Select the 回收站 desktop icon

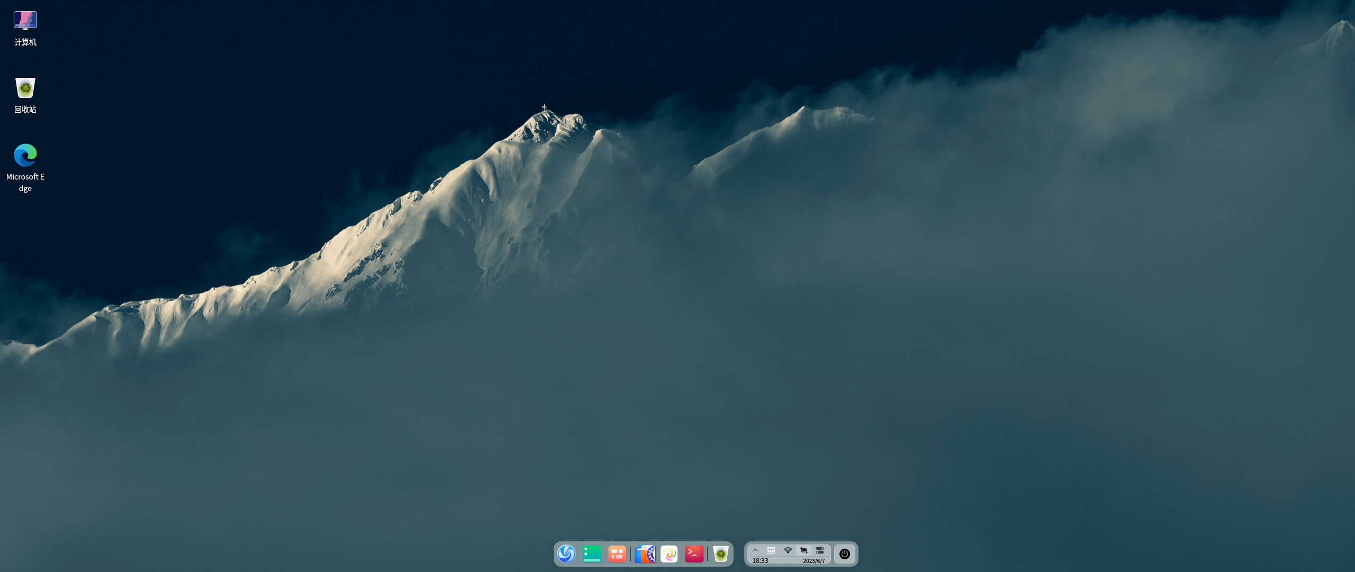(25, 88)
